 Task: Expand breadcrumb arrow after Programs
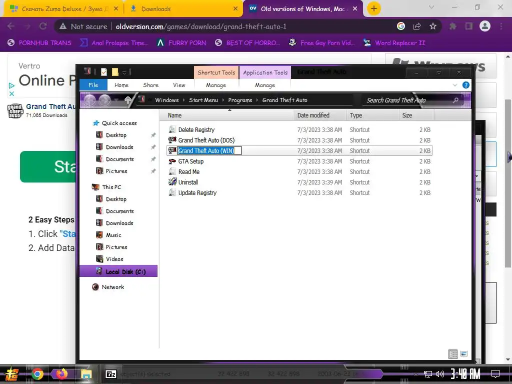pos(257,100)
